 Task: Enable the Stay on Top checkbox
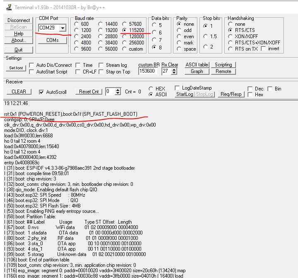coord(101,72)
